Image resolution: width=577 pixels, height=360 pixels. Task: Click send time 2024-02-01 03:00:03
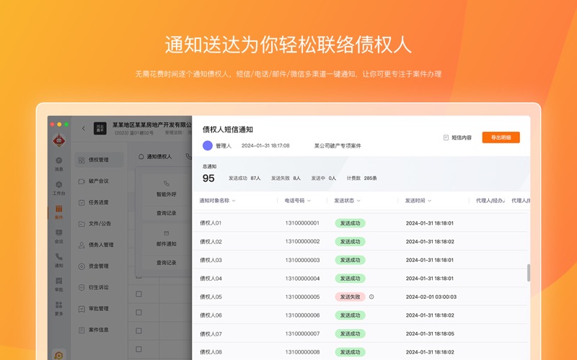431,297
